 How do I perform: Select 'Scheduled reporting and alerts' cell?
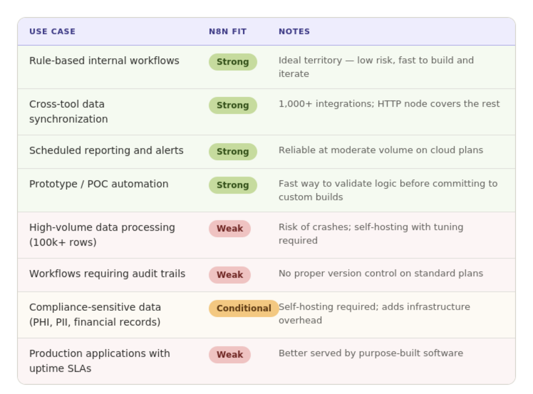click(x=106, y=150)
